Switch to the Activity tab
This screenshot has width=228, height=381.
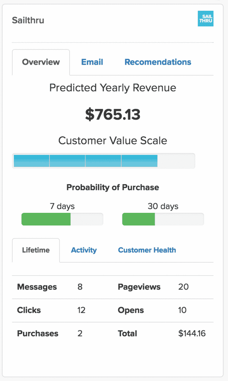84,250
